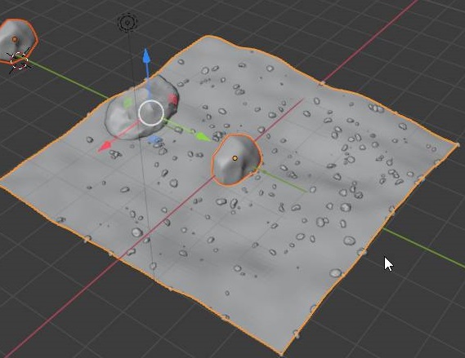Click the green plane handle on the gizmo

pos(127,103)
